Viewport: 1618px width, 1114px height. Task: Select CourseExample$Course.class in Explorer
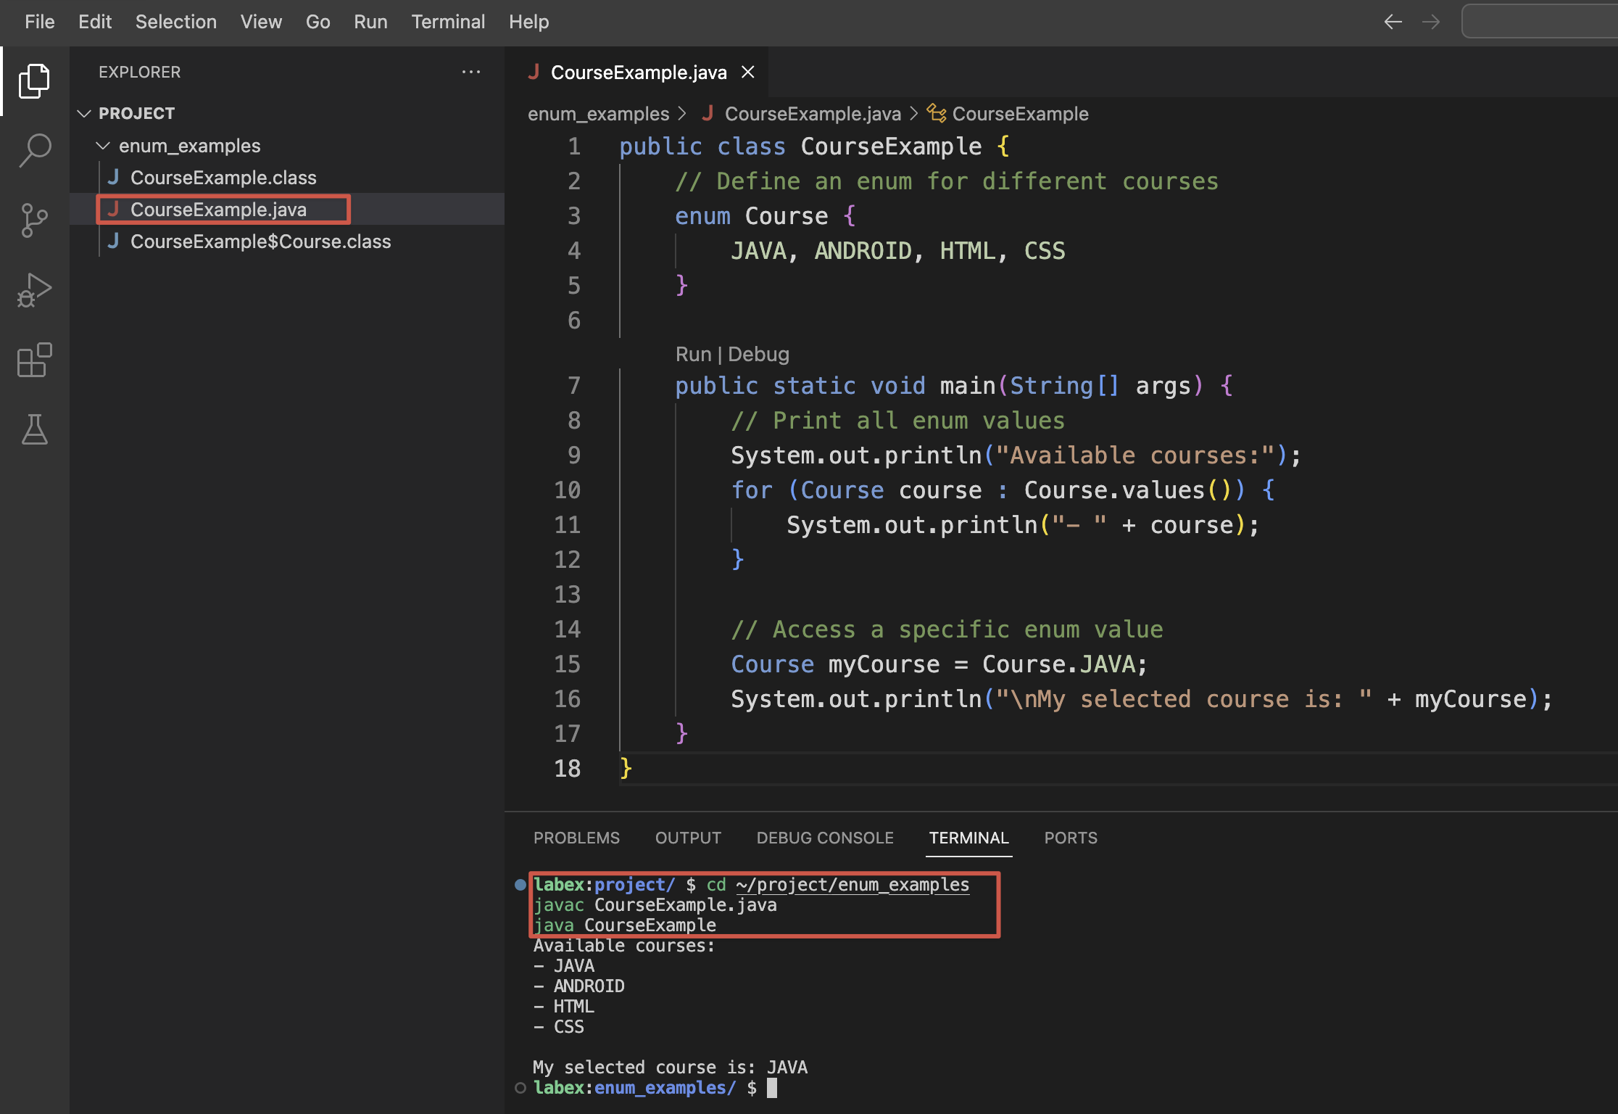pyautogui.click(x=260, y=242)
